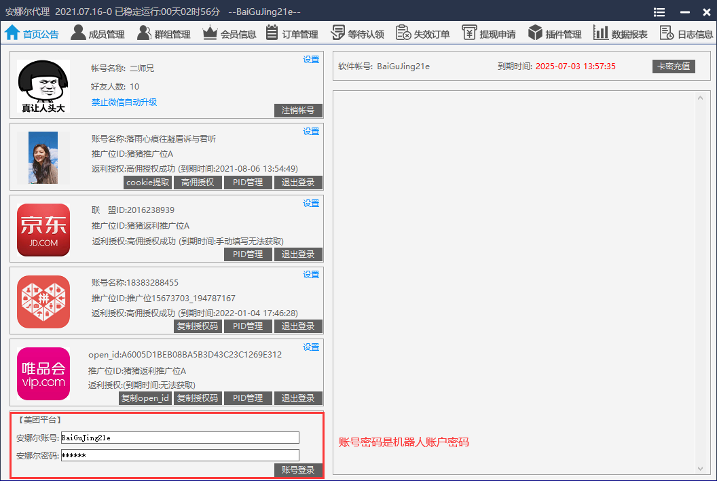Select the 推广位ID:猪猪推广位A text
This screenshot has height=481, width=717.
132,154
